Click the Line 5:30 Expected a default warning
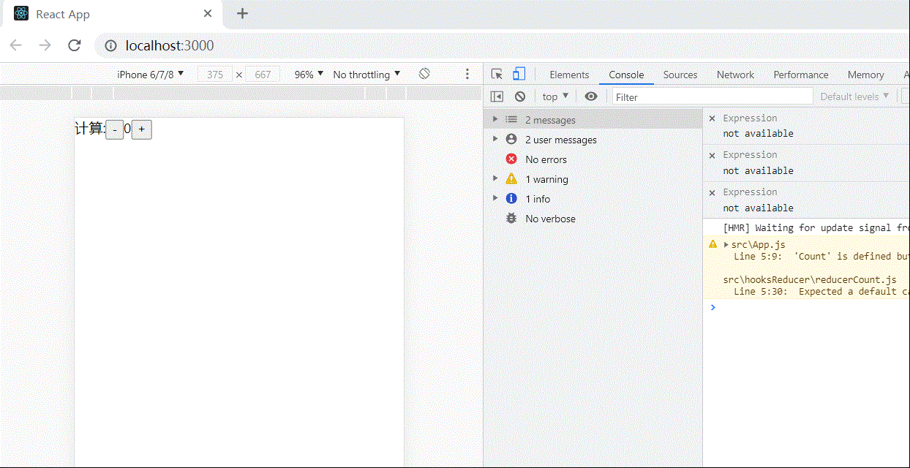 821,292
